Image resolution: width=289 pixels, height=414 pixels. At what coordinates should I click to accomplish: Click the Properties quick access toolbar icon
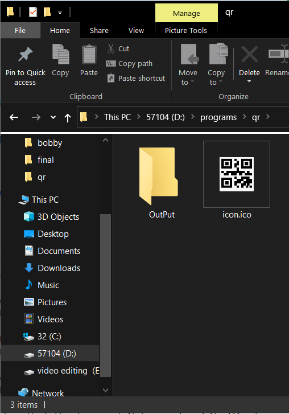33,12
